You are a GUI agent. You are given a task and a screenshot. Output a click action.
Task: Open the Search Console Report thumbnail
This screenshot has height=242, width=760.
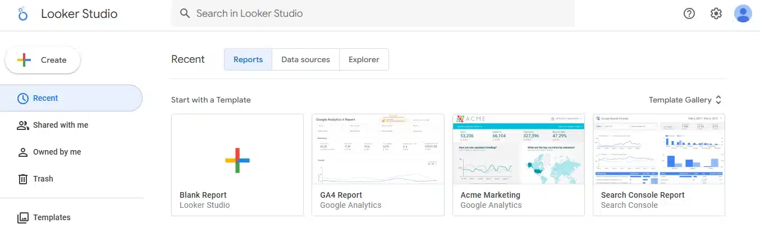pyautogui.click(x=659, y=149)
